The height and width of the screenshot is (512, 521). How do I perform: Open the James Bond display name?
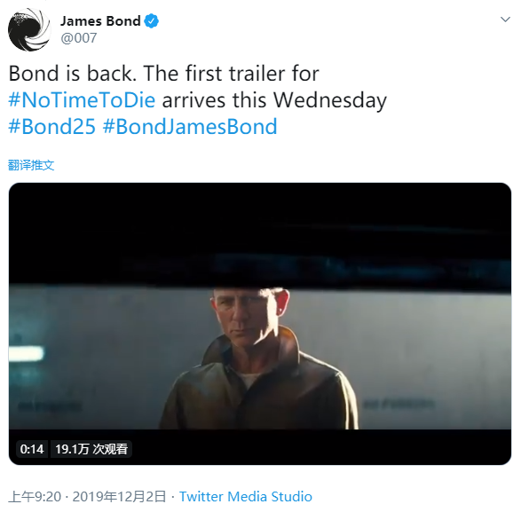tap(100, 21)
